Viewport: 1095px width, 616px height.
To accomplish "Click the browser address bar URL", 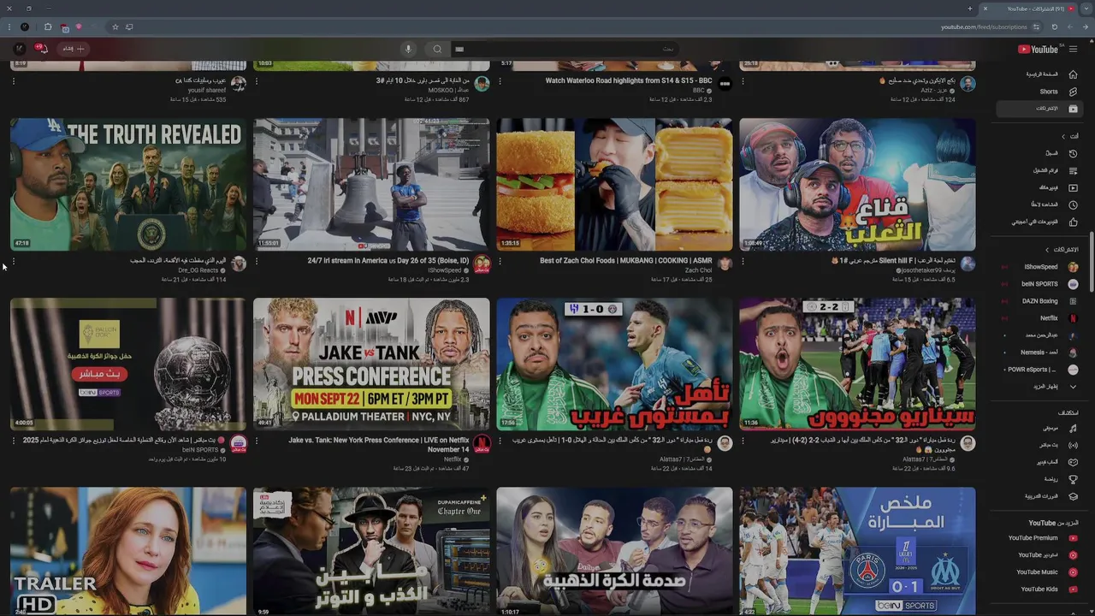I will tap(984, 27).
